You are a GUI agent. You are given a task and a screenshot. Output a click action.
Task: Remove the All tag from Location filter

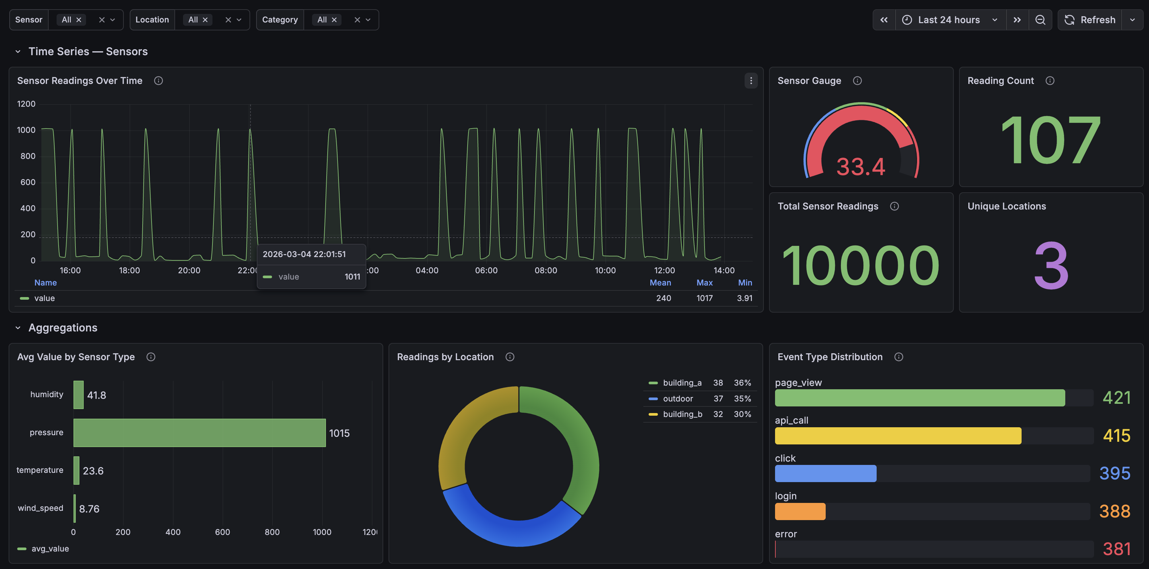pos(205,20)
